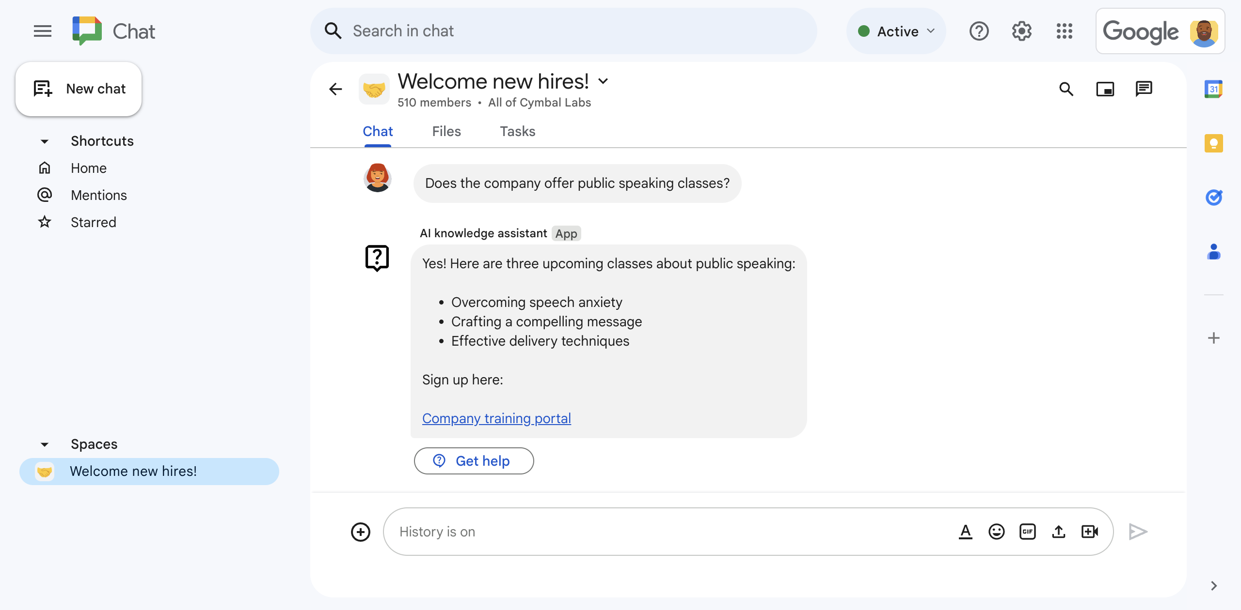Image resolution: width=1241 pixels, height=610 pixels.
Task: Click the GIF icon in message bar
Action: pyautogui.click(x=1028, y=531)
